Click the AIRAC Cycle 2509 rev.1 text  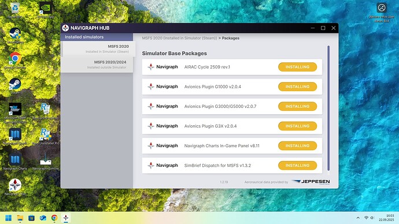click(x=207, y=67)
